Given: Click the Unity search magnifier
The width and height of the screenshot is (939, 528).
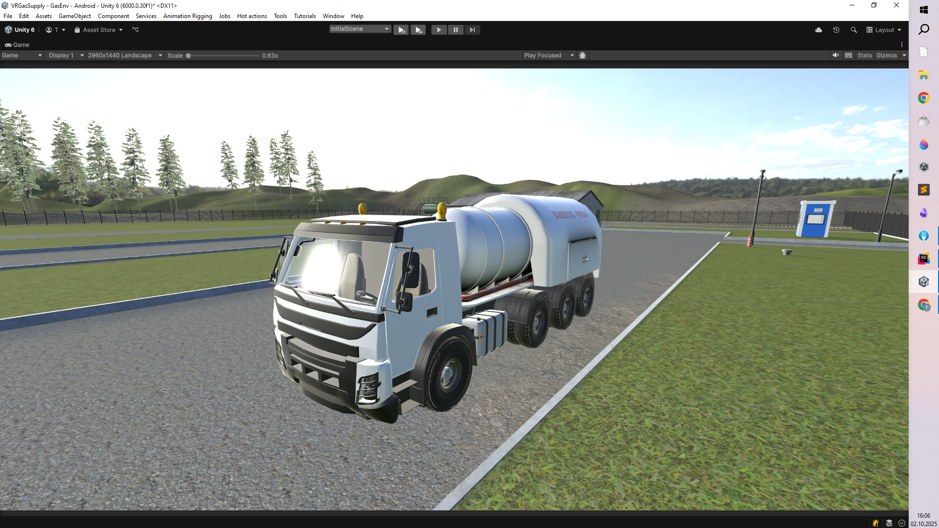Looking at the screenshot, I should tap(853, 30).
